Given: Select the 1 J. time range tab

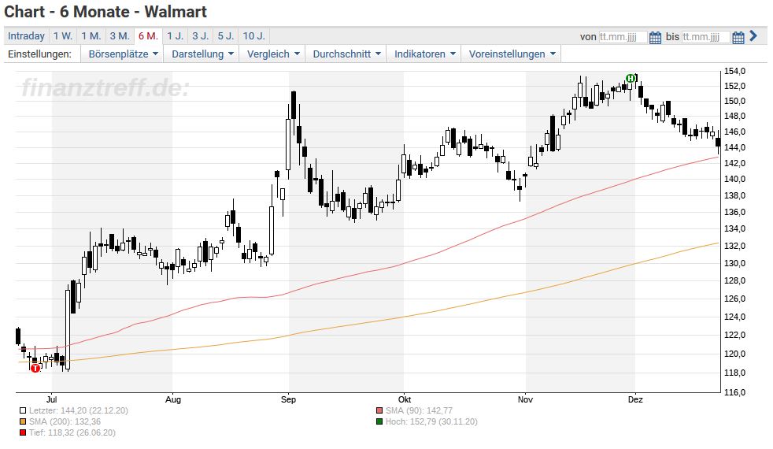Looking at the screenshot, I should [x=175, y=36].
